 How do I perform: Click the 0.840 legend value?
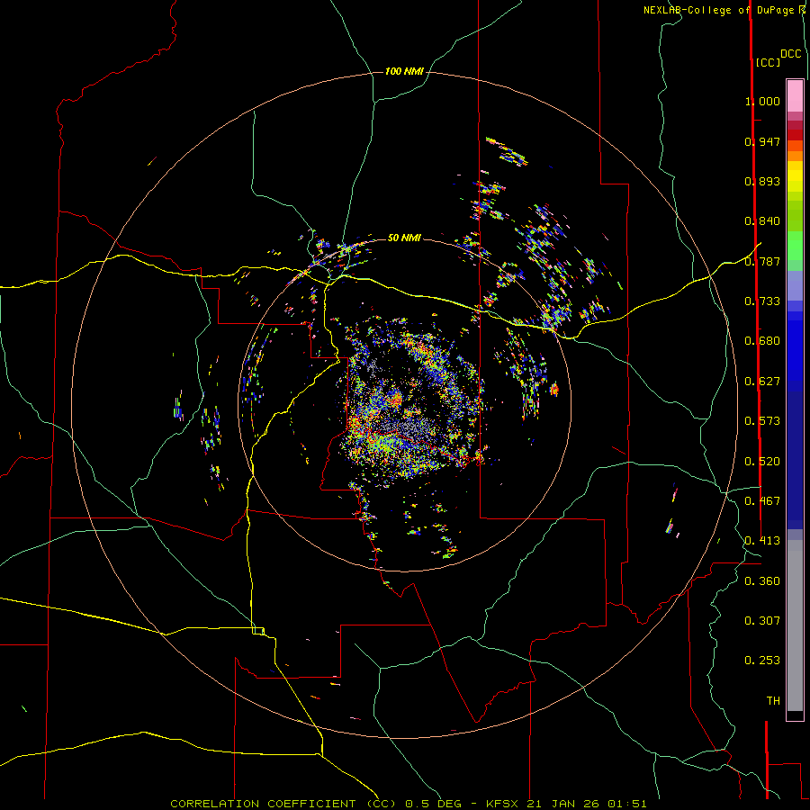pos(762,221)
